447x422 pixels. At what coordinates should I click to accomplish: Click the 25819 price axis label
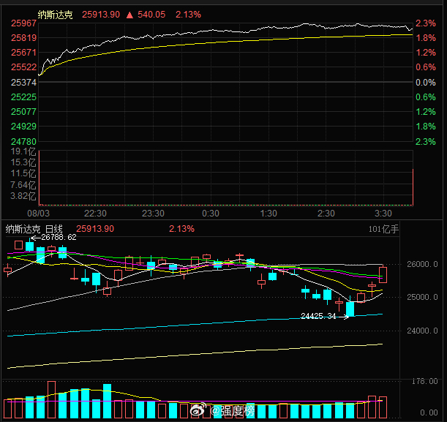[x=24, y=38]
